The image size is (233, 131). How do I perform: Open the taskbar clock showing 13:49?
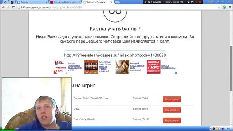point(228,128)
